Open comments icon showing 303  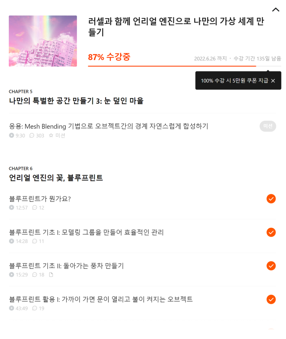32,135
